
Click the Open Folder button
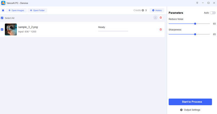(x=37, y=11)
